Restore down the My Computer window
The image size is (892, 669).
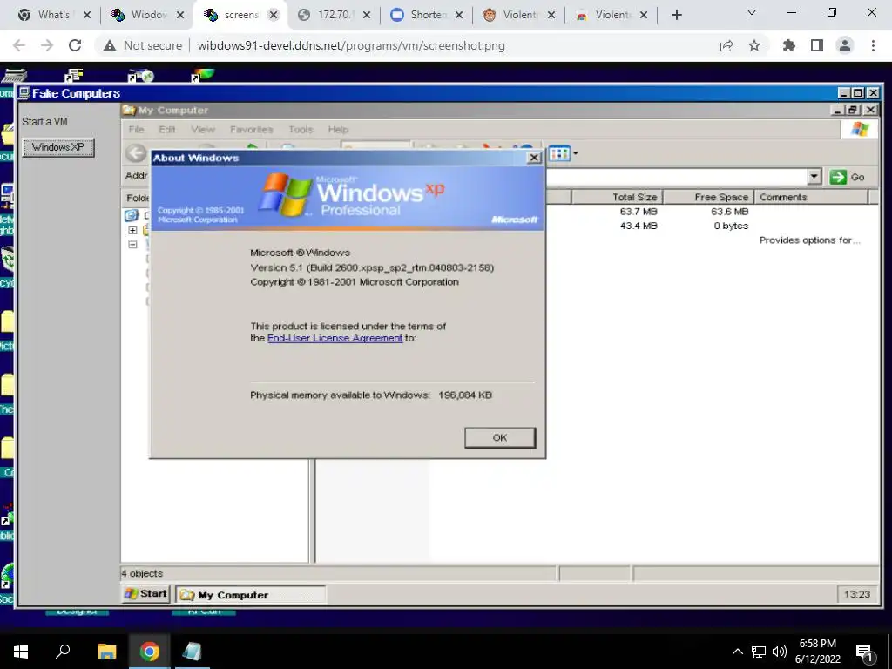(852, 111)
